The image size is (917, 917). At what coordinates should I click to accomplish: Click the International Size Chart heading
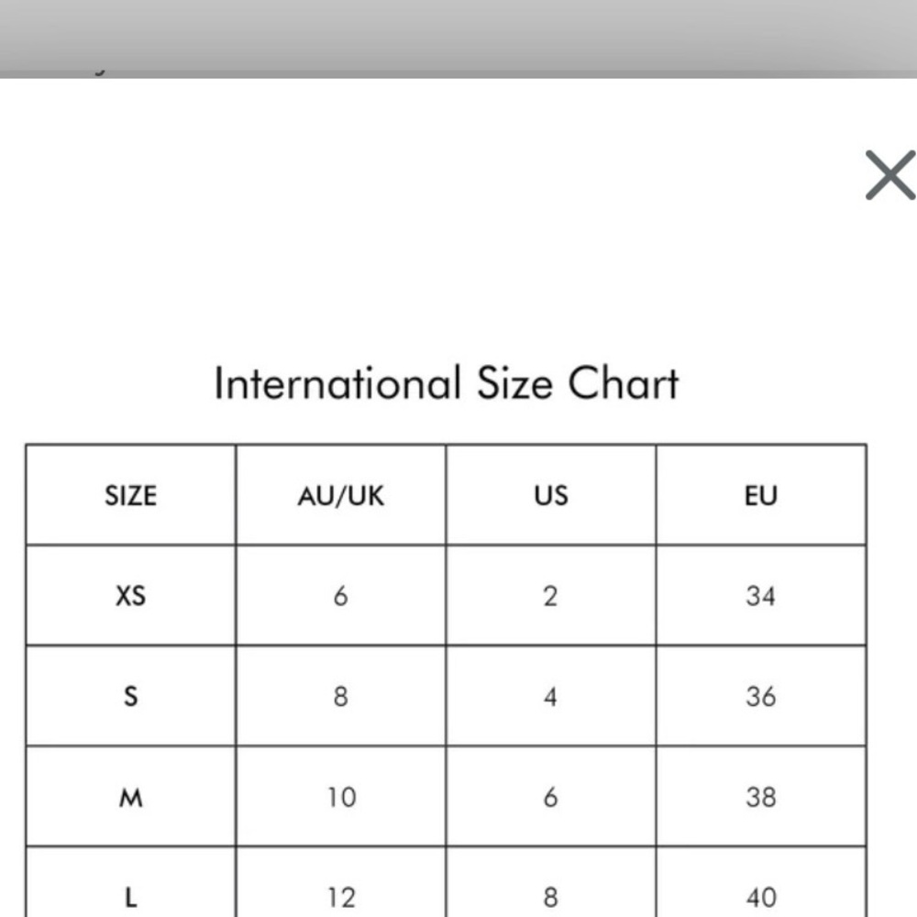coord(447,383)
